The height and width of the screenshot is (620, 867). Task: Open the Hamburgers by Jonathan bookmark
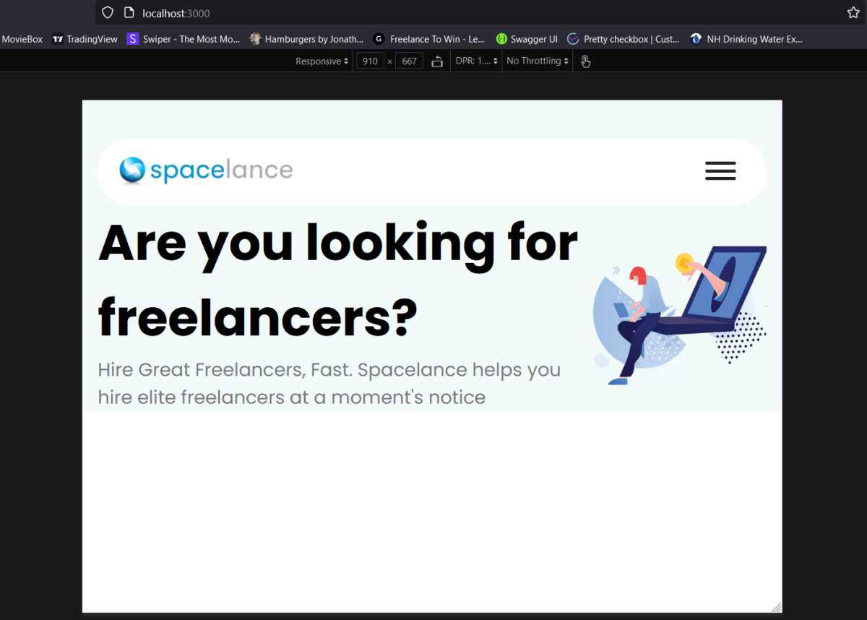307,39
